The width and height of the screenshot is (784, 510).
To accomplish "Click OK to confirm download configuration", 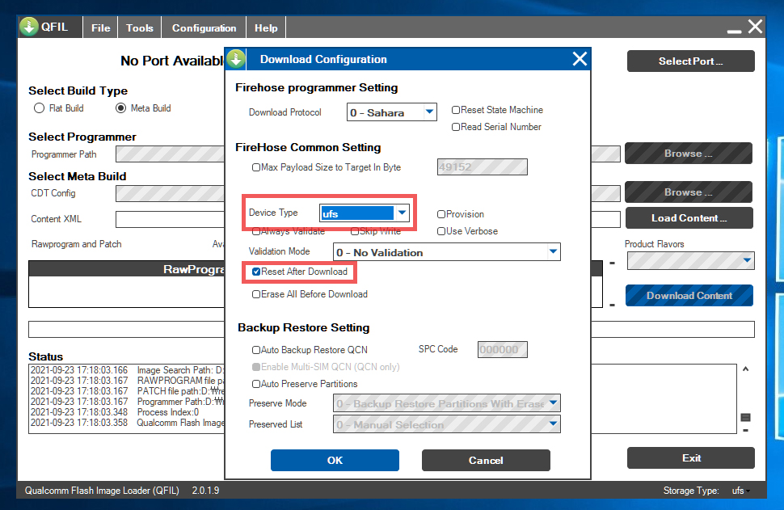I will [335, 460].
